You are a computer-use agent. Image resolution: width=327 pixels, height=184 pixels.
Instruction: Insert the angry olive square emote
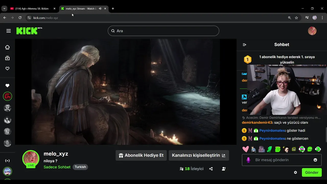(x=294, y=149)
